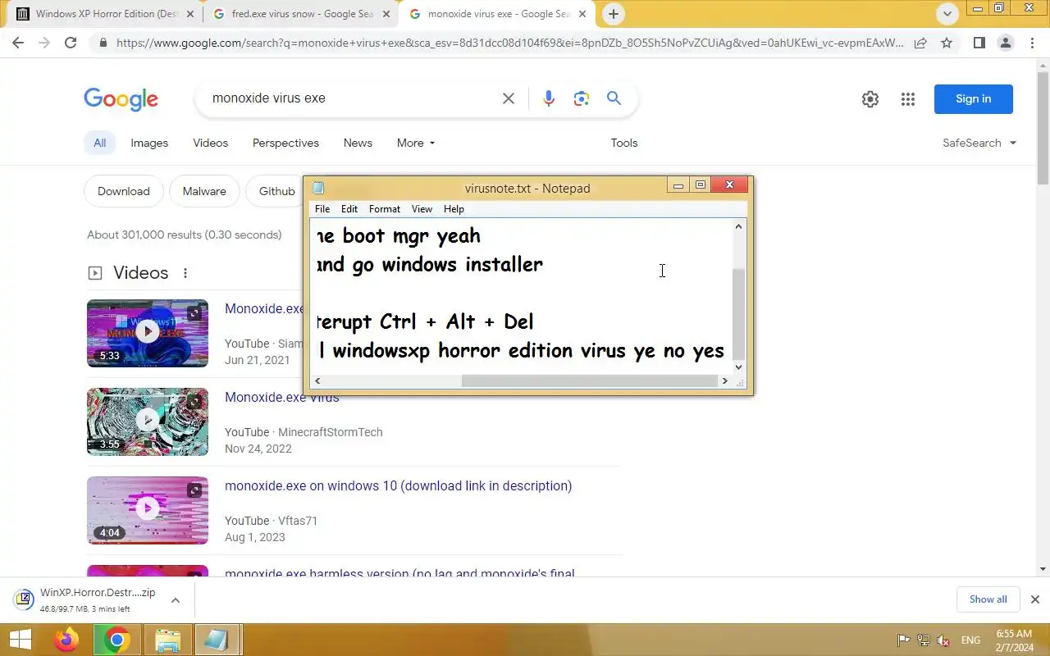The width and height of the screenshot is (1050, 656).
Task: Open the Monoxide.exe Virus video link
Action: pos(281,398)
